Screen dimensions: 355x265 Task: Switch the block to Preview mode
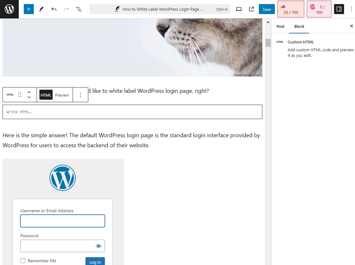[62, 95]
